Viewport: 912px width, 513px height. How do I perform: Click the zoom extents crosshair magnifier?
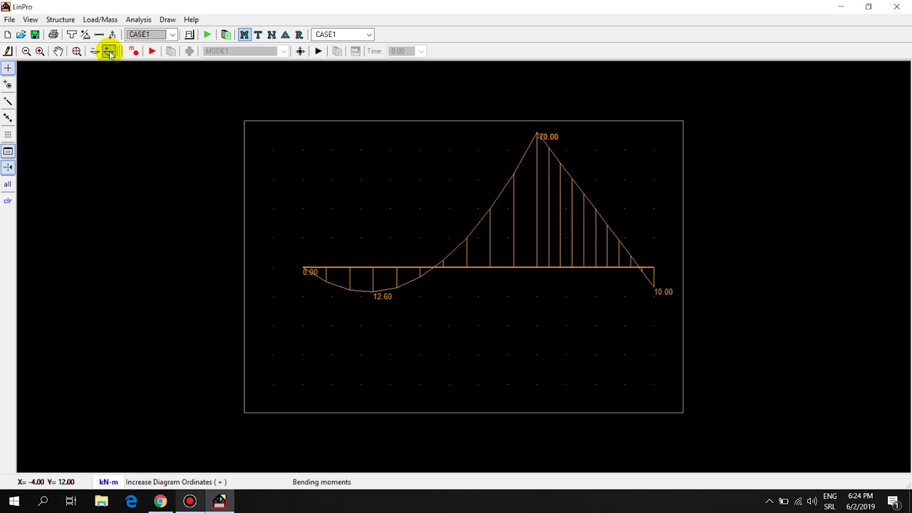(76, 51)
